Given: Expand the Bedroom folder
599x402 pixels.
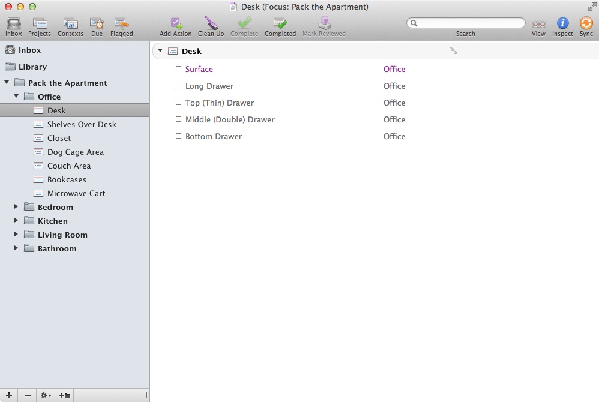Looking at the screenshot, I should [x=16, y=207].
